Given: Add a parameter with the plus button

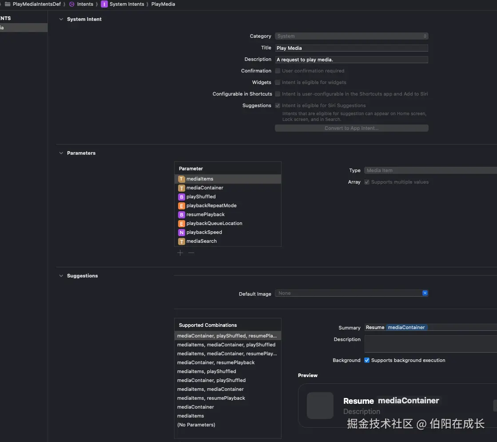Looking at the screenshot, I should click(180, 253).
